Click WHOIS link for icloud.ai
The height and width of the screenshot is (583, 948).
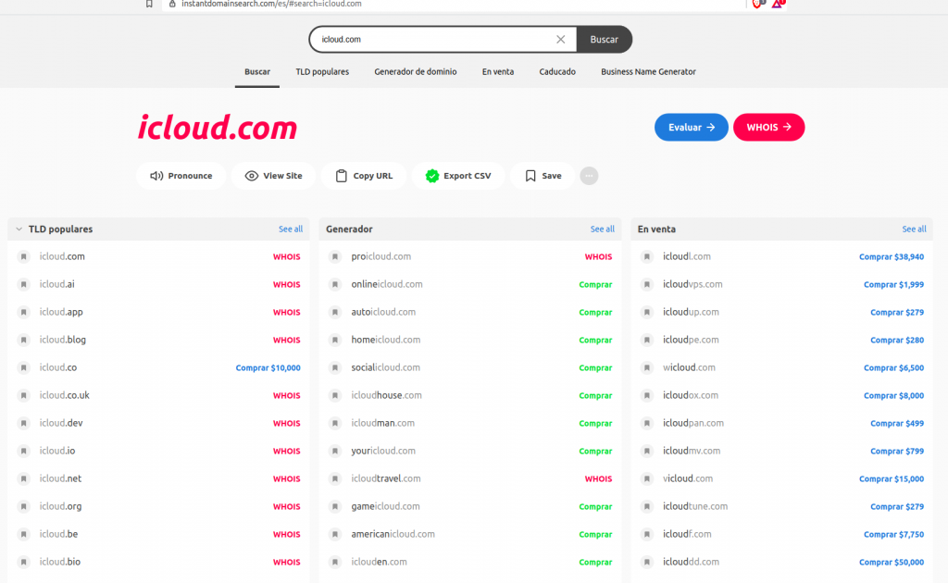pos(287,284)
